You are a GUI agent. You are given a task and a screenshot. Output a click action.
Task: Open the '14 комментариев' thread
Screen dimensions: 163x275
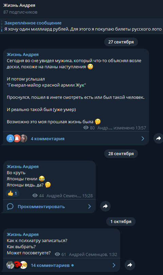tap(50, 265)
